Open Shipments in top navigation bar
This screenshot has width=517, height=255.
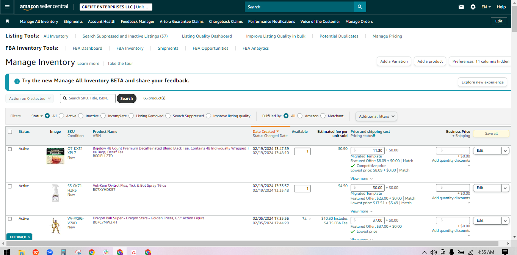coord(73,22)
